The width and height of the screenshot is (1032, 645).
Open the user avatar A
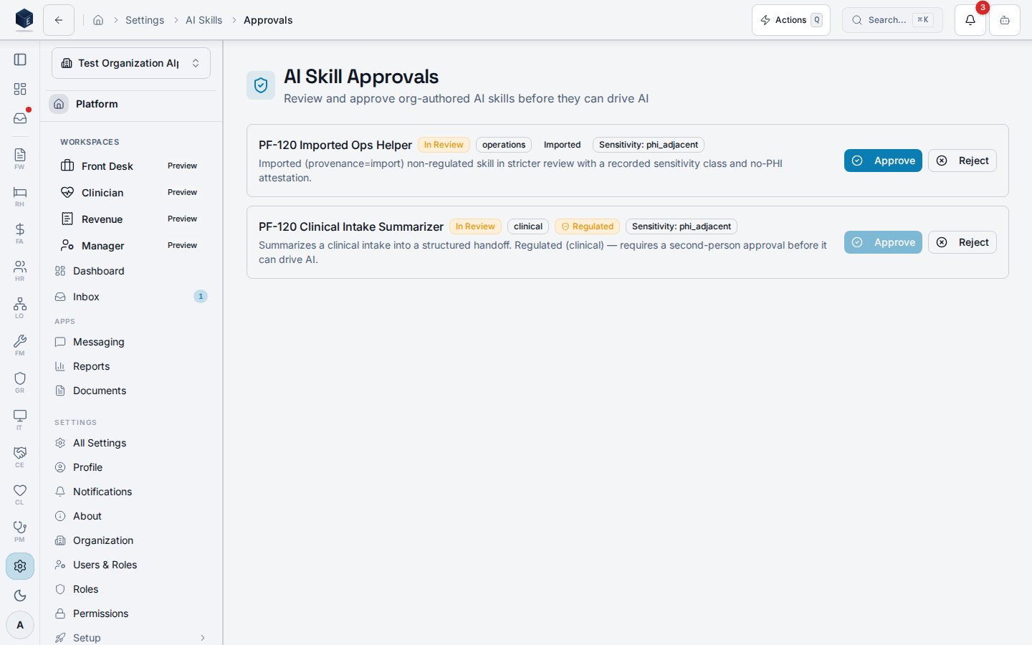click(x=20, y=625)
